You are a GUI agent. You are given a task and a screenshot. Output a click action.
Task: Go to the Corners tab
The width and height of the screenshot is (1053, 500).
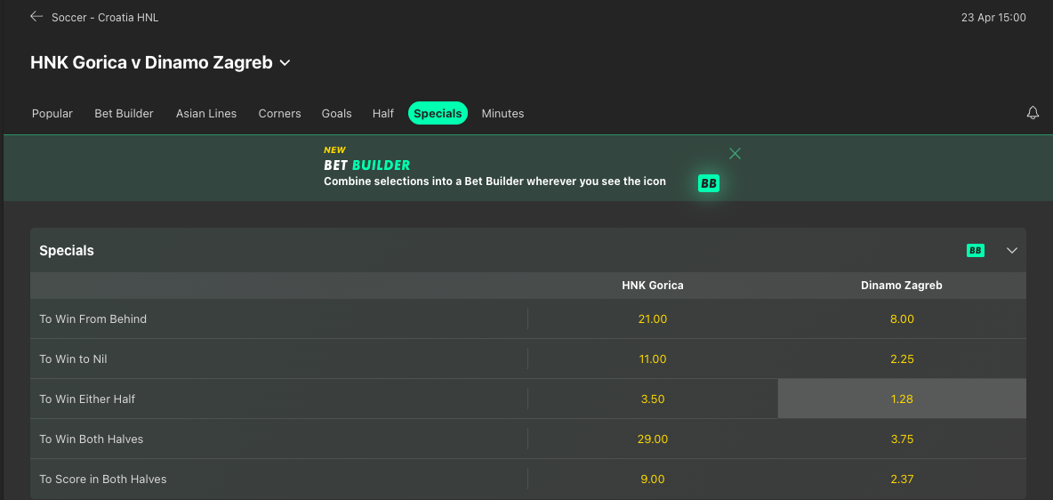[x=279, y=113]
